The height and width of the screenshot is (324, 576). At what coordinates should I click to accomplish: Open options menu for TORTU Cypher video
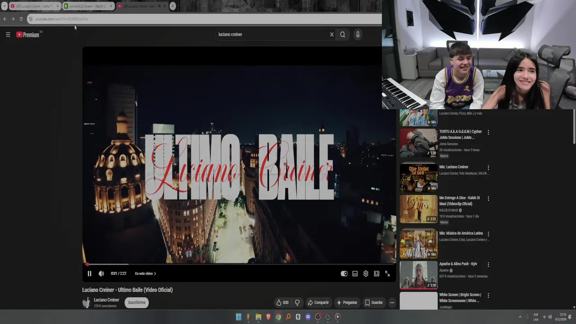pos(488,132)
